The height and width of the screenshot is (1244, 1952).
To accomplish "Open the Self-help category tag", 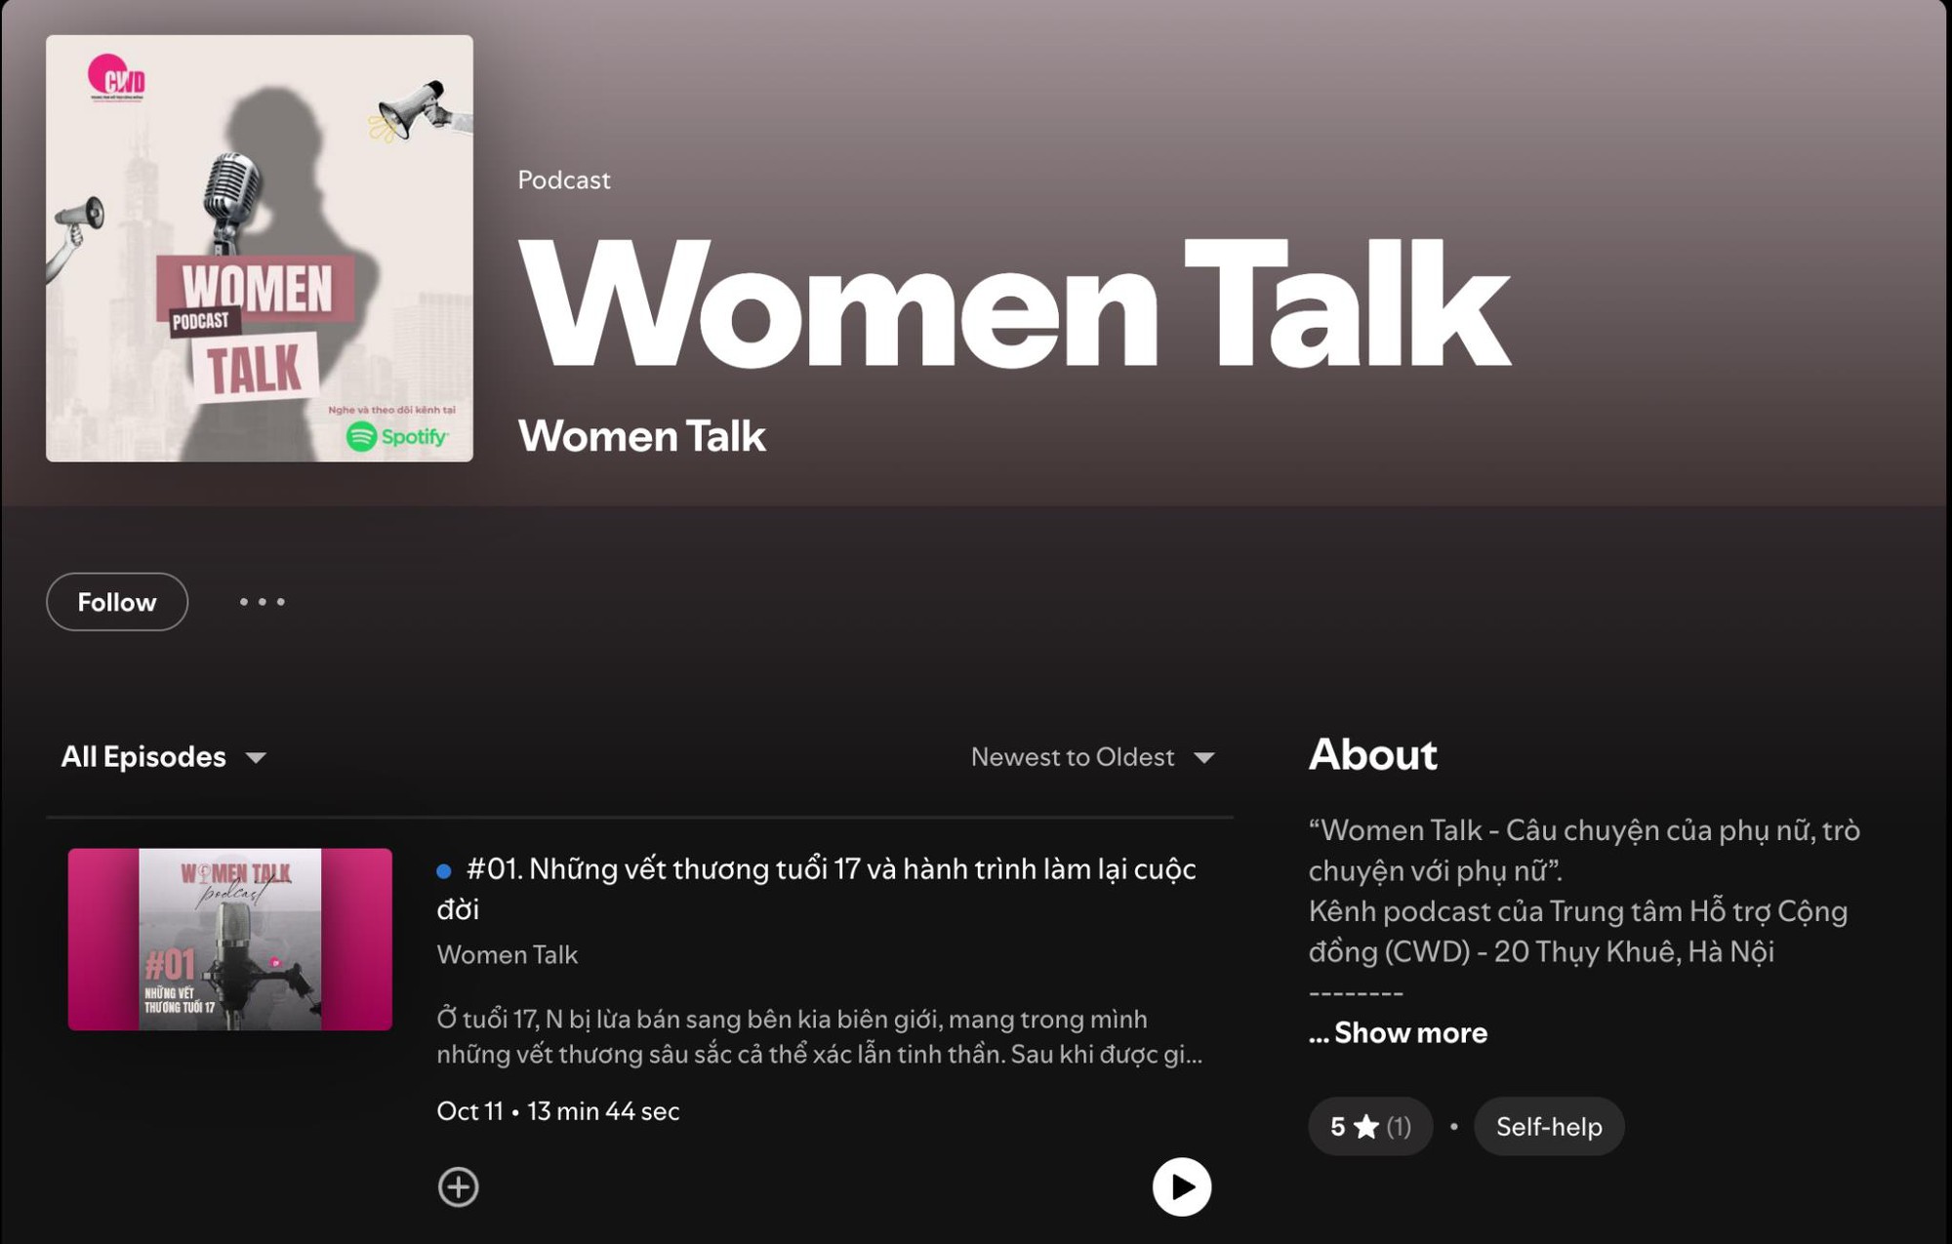I will point(1548,1127).
